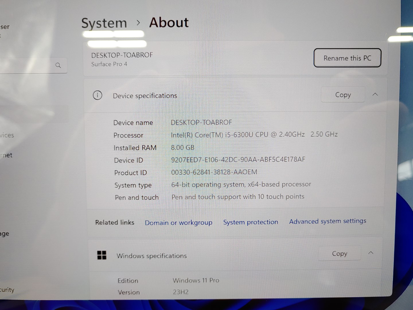413x310 pixels.
Task: Select the Product ID value 00330-62841-38128-AAOEM
Action: pos(214,172)
